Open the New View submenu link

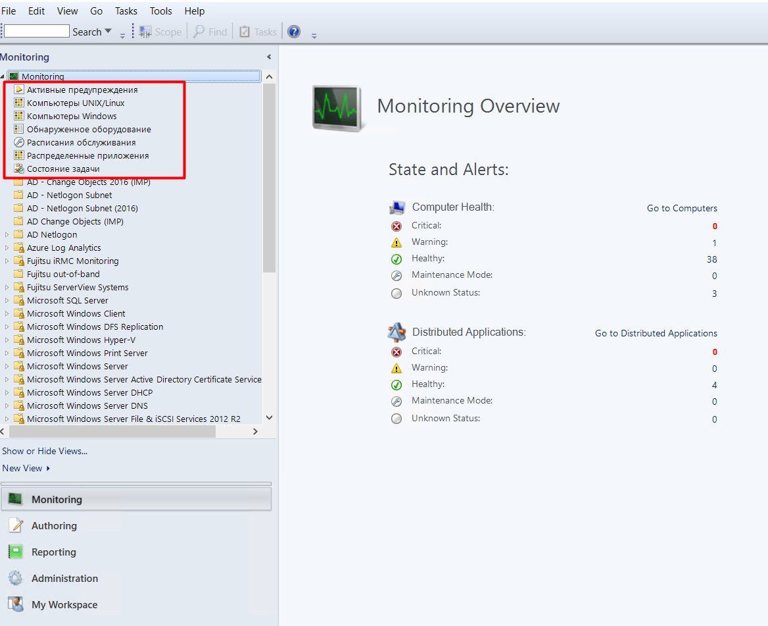pos(26,468)
